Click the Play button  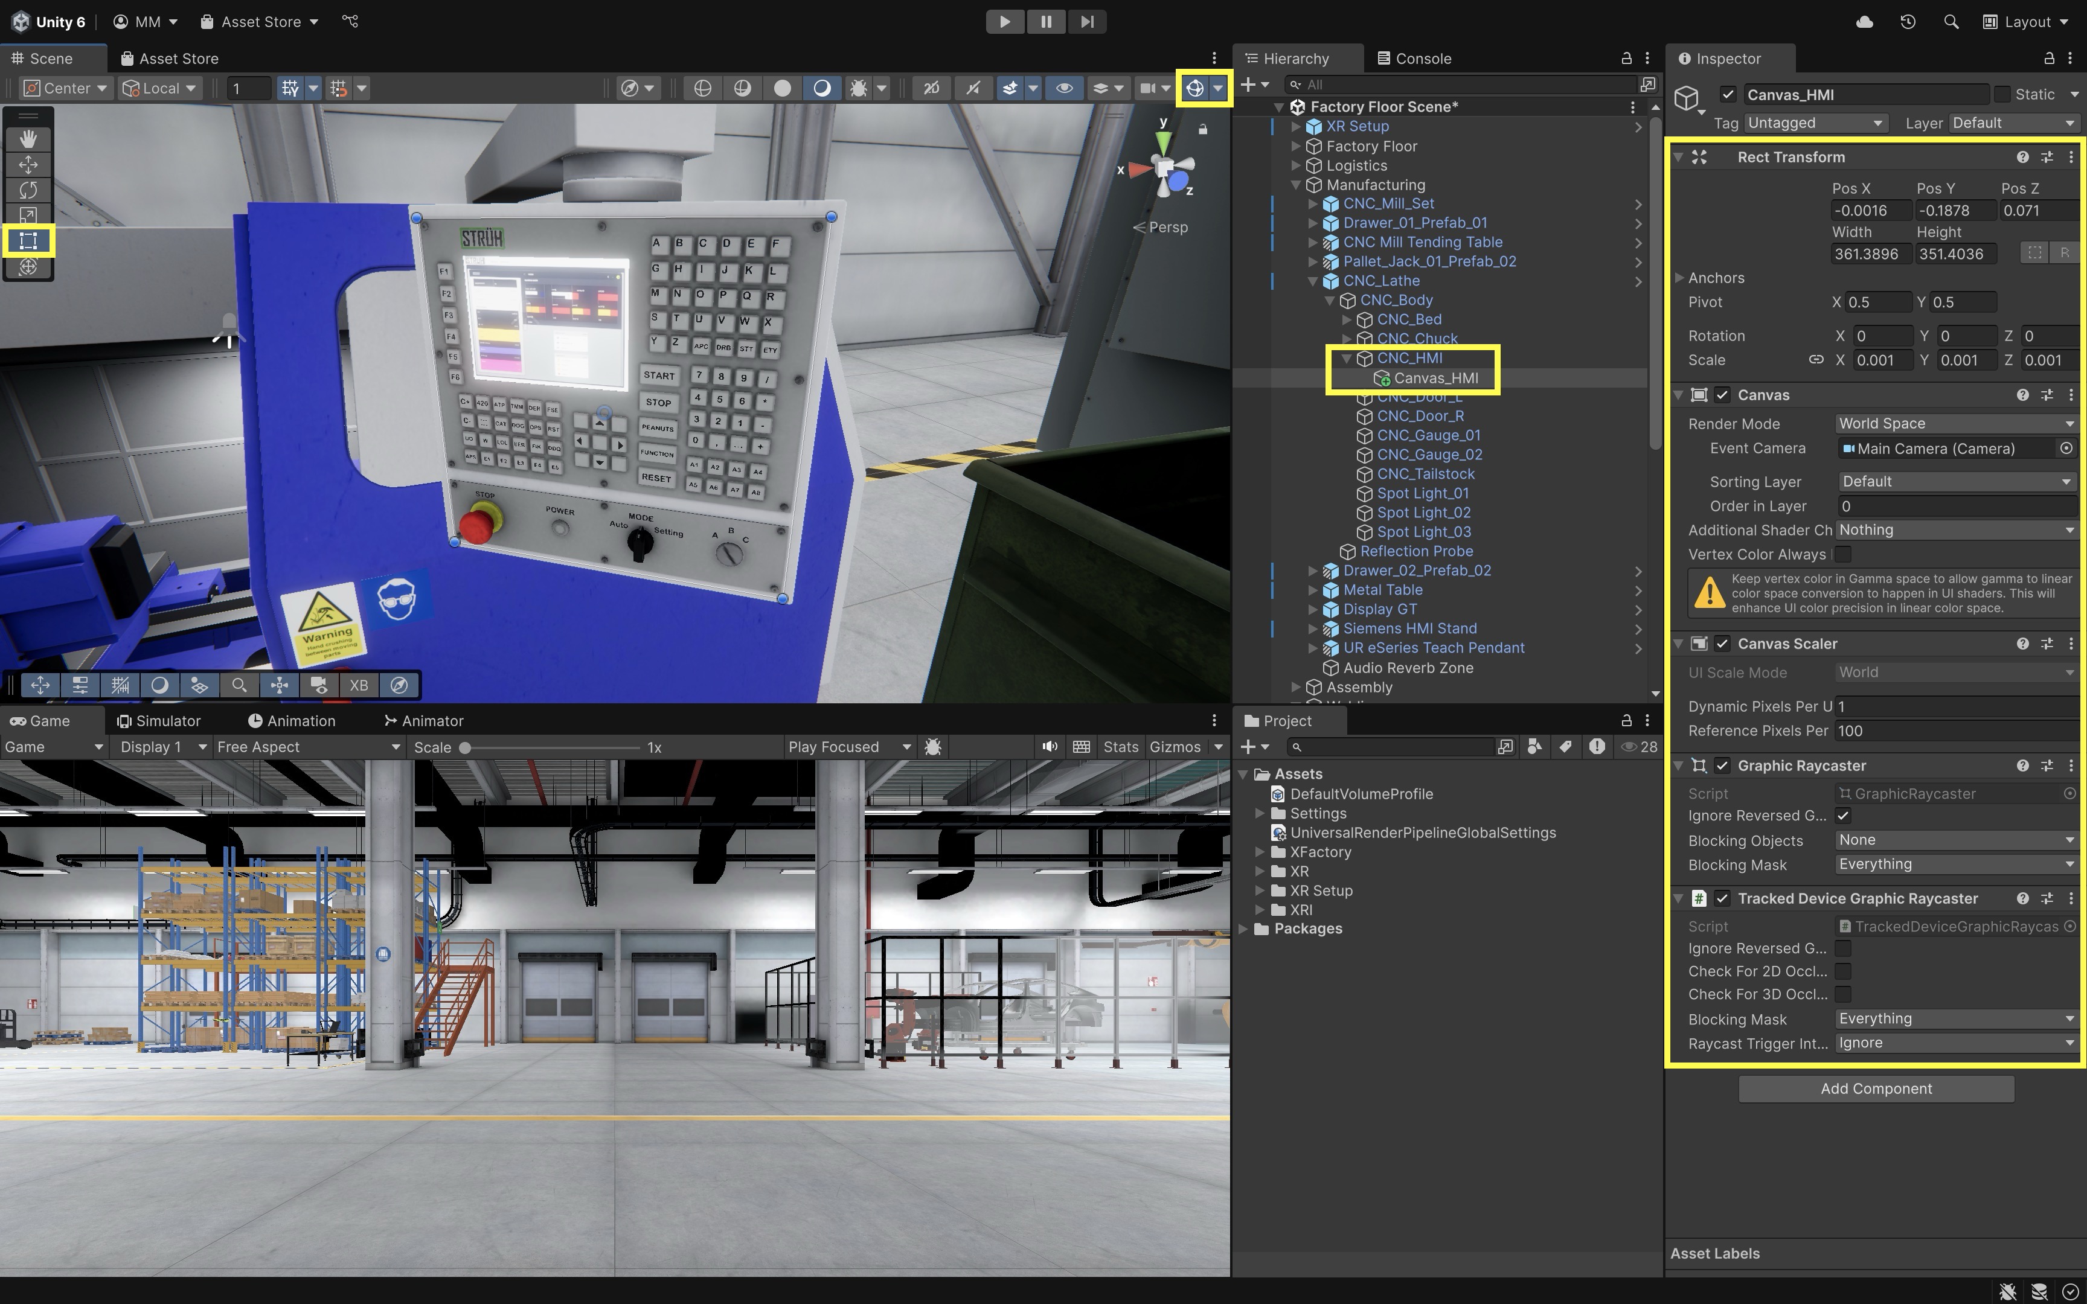click(x=1005, y=22)
